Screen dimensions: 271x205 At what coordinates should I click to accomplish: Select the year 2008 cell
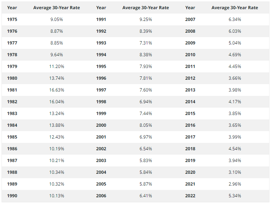[x=190, y=31]
